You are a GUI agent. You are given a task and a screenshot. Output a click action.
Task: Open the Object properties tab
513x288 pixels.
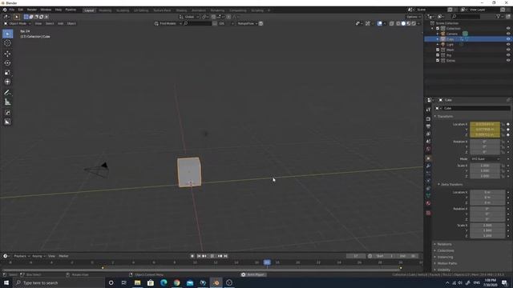428,158
